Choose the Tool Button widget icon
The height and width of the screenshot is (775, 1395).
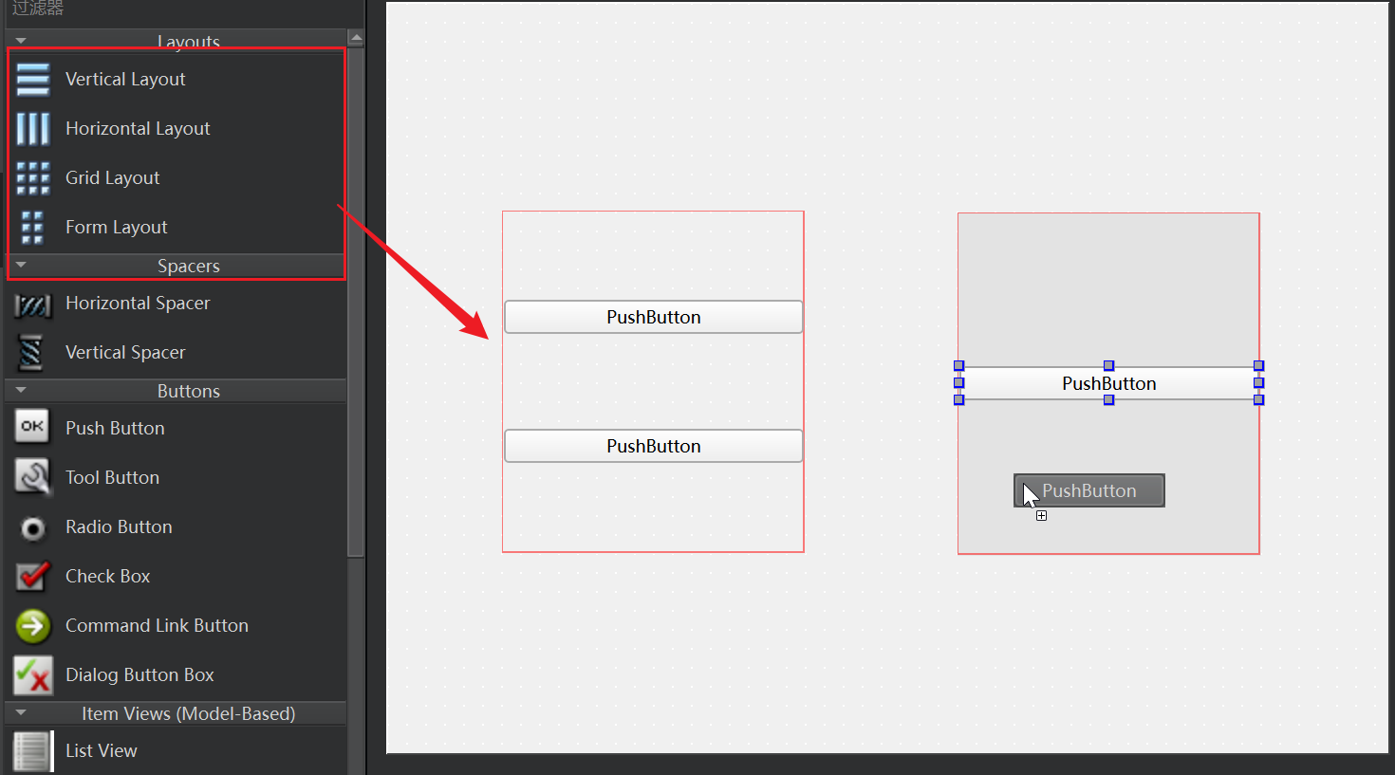coord(33,477)
